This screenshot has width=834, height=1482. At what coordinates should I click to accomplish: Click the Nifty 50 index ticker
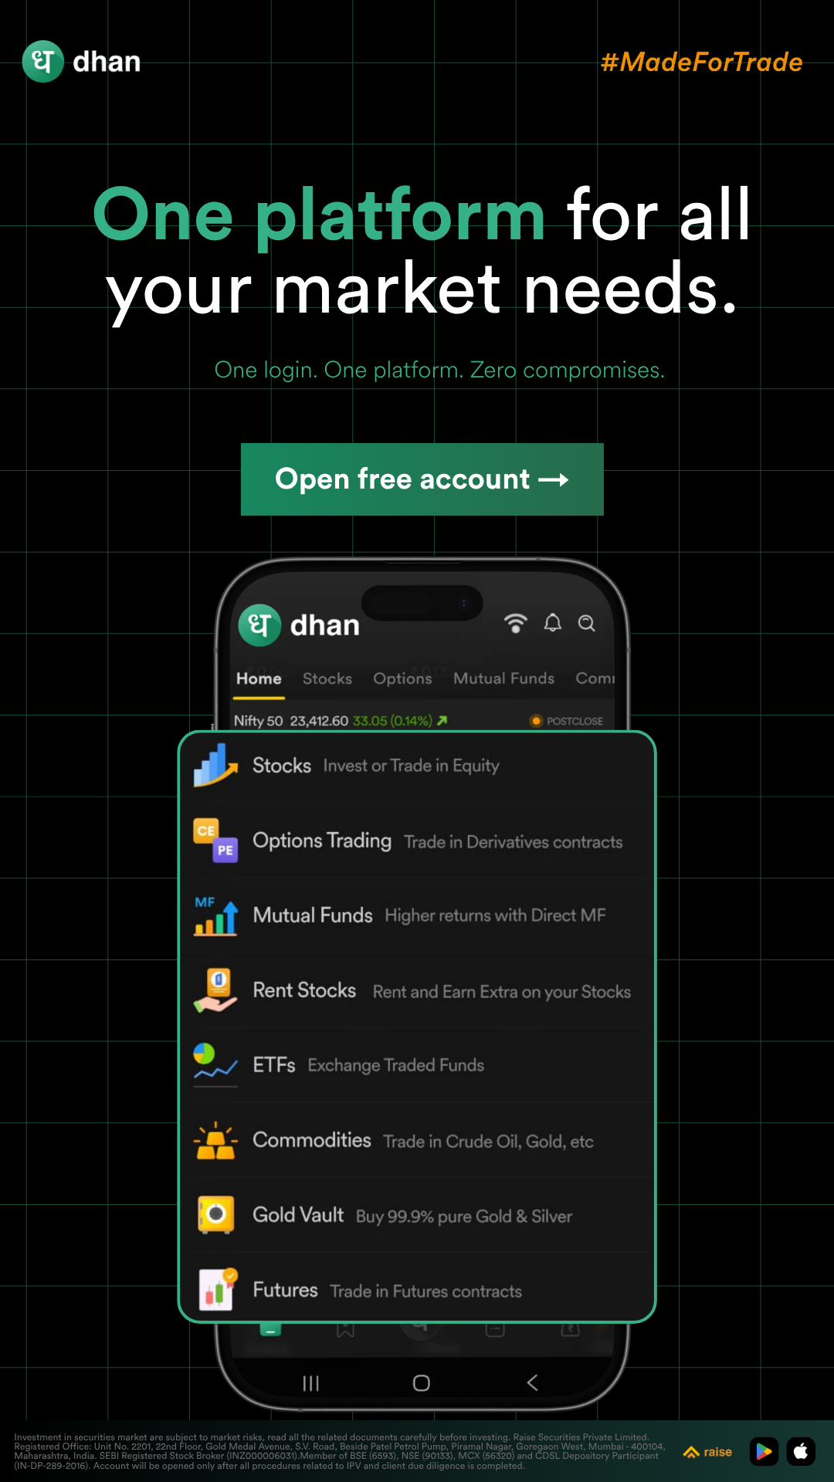click(341, 721)
